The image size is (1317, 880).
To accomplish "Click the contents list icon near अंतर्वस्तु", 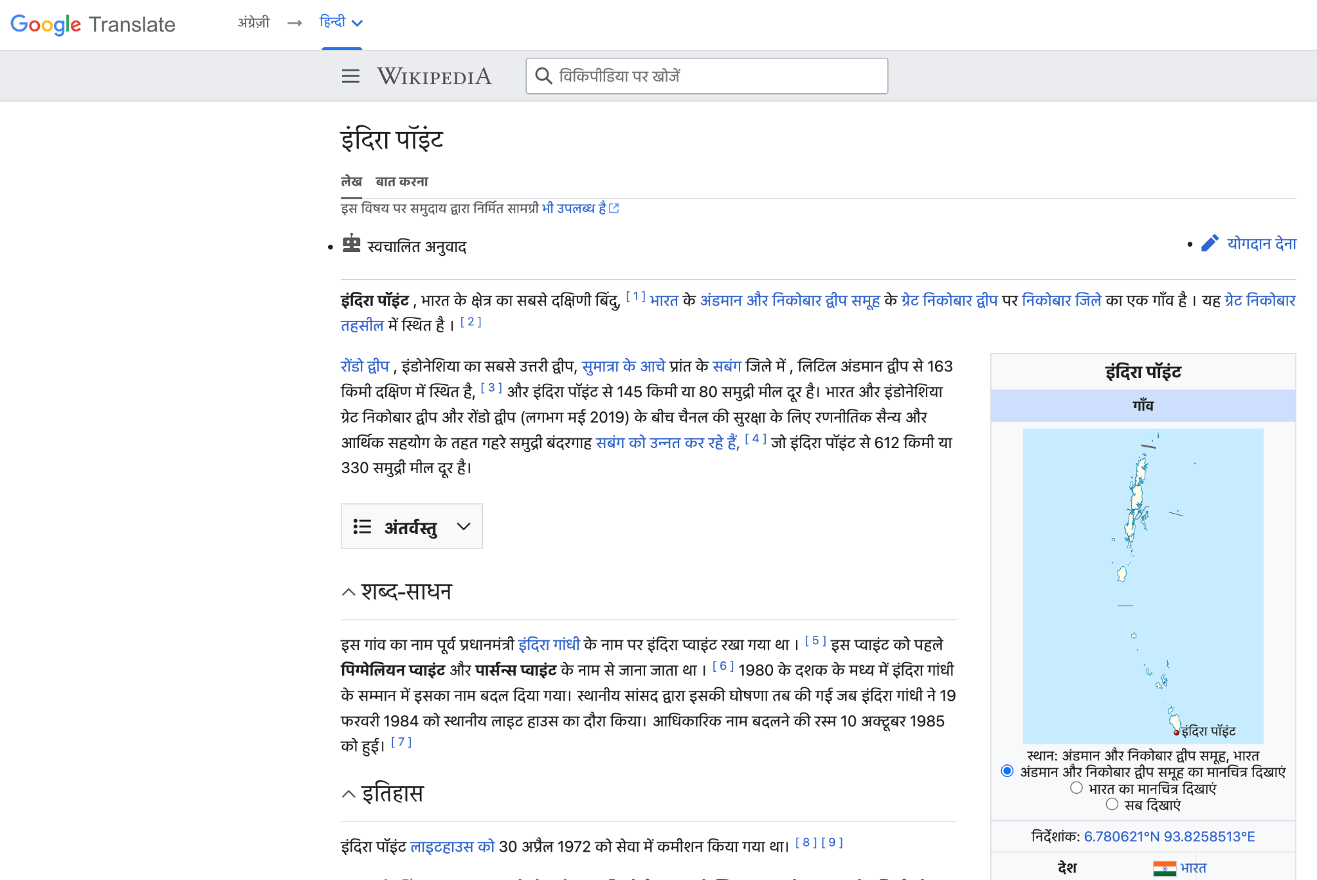I will [363, 526].
